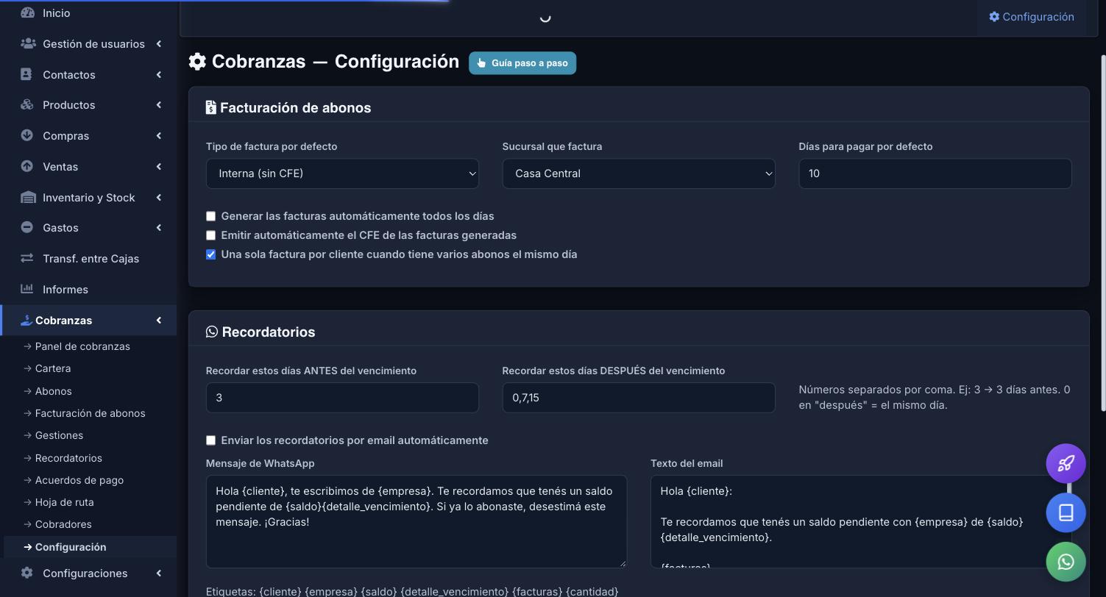1106x597 pixels.
Task: Click the gear icon beside the Cobranzas heading
Action: coord(197,62)
